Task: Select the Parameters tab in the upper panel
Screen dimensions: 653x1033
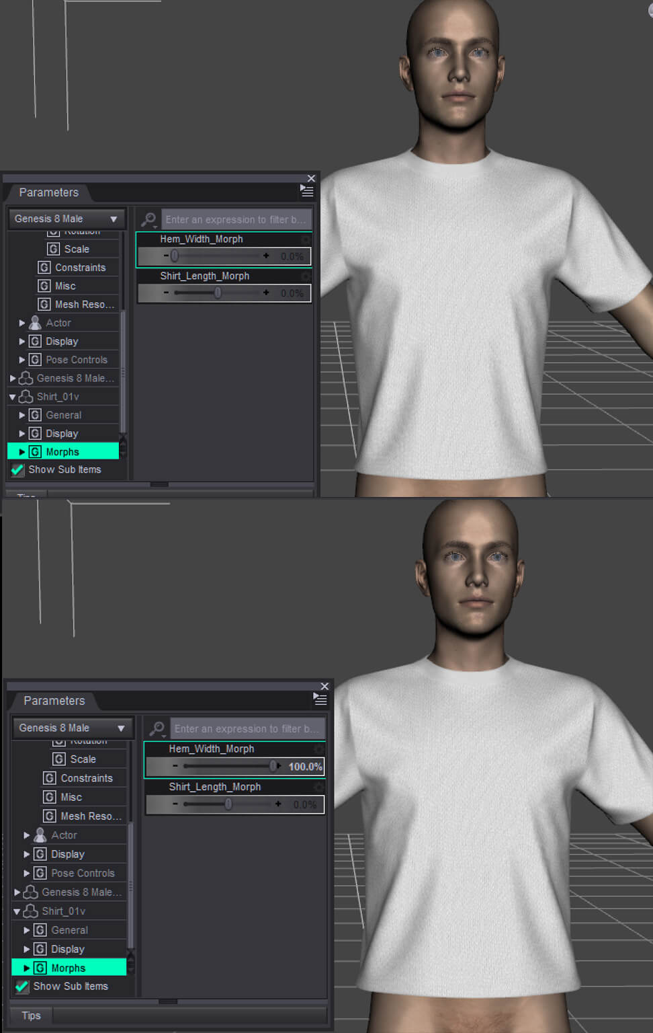Action: tap(49, 192)
